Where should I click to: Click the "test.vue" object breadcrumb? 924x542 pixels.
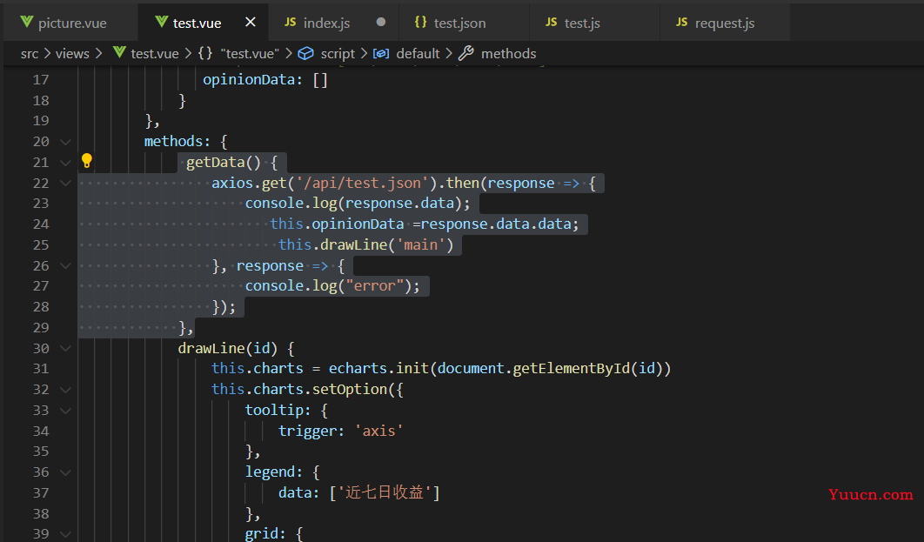(x=250, y=54)
